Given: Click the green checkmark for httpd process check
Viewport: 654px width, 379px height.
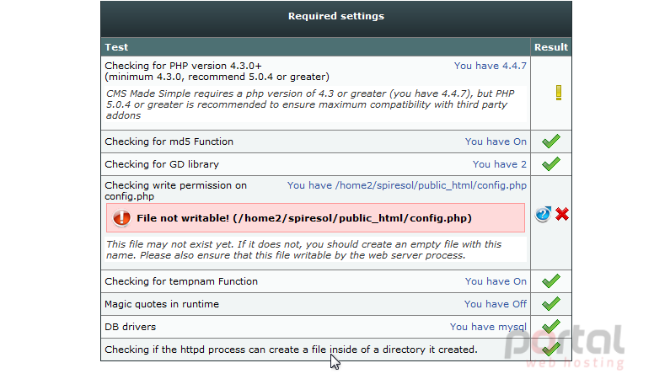Looking at the screenshot, I should (551, 349).
